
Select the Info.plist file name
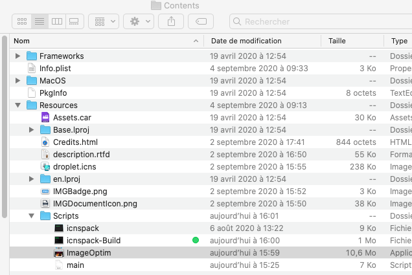[x=55, y=68]
